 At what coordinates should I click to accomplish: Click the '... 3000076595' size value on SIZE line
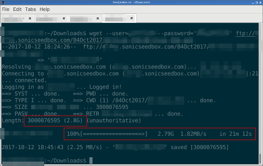coord(106,107)
